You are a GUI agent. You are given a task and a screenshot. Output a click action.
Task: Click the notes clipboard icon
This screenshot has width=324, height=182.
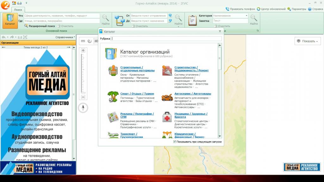[192, 20]
